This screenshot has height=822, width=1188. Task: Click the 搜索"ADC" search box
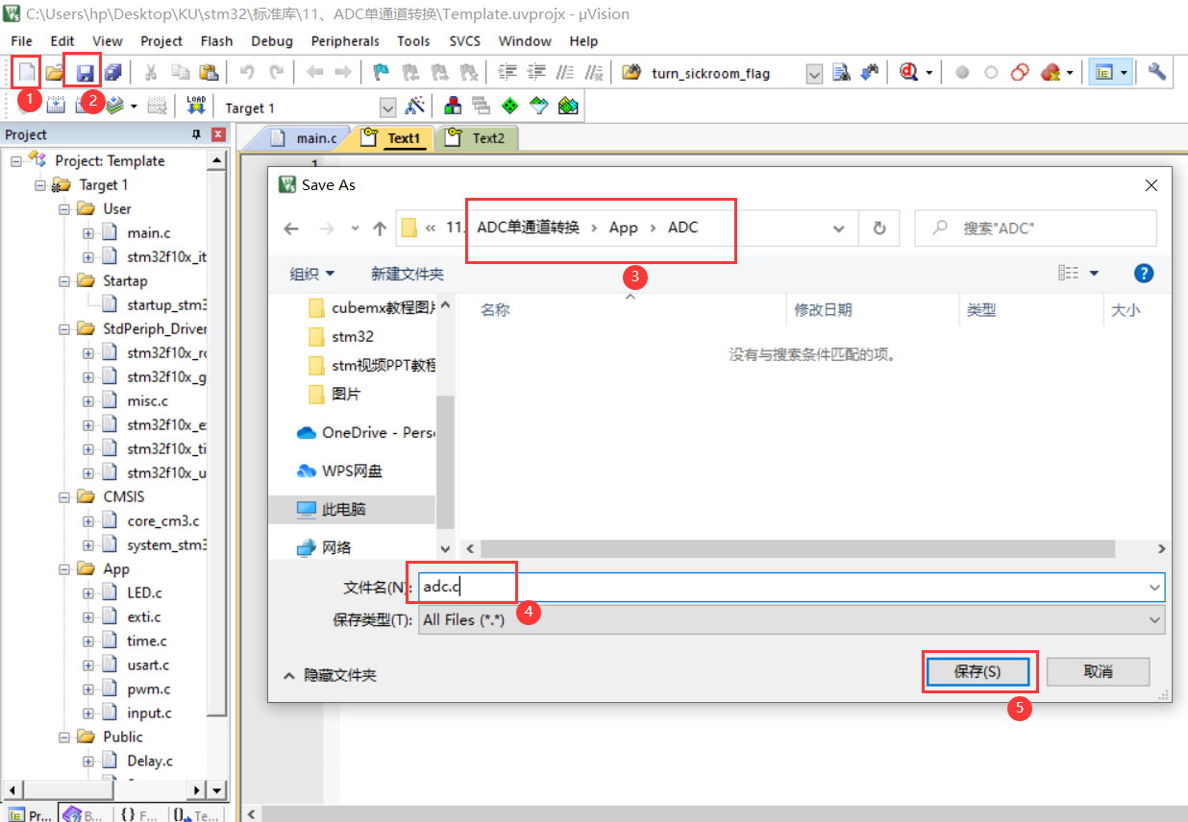(1035, 229)
